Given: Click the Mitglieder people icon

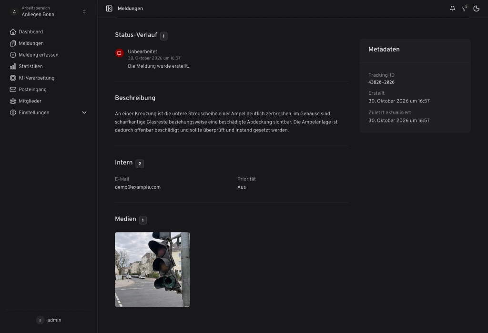Looking at the screenshot, I should pos(13,101).
